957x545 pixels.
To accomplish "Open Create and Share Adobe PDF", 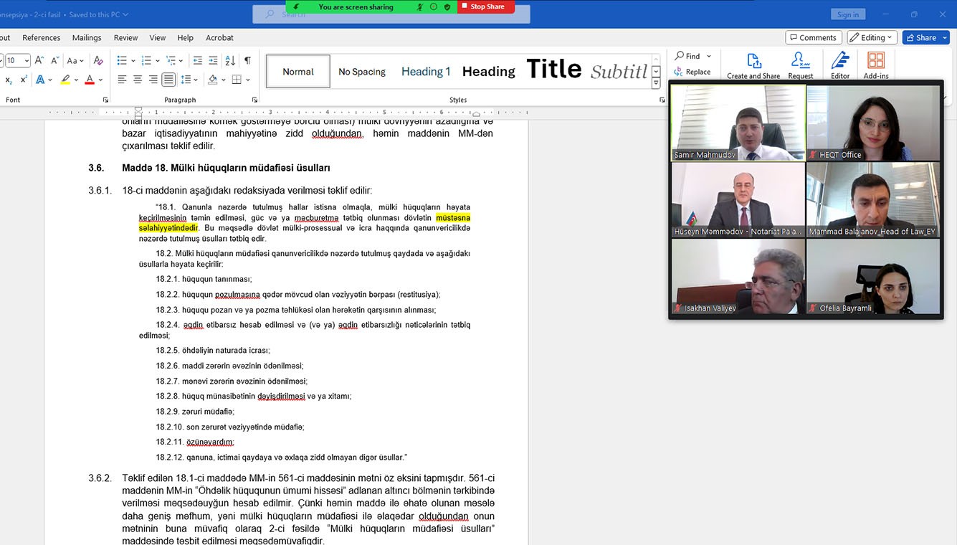I will pyautogui.click(x=753, y=66).
